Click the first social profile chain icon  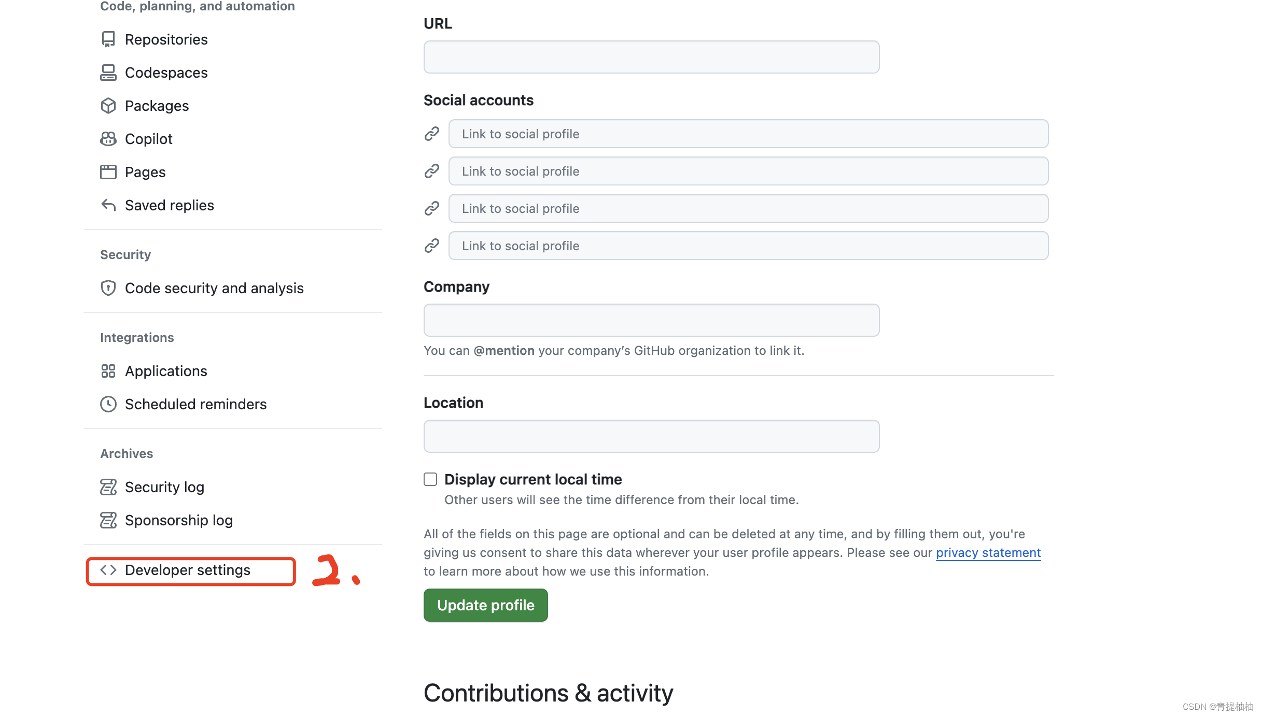431,134
